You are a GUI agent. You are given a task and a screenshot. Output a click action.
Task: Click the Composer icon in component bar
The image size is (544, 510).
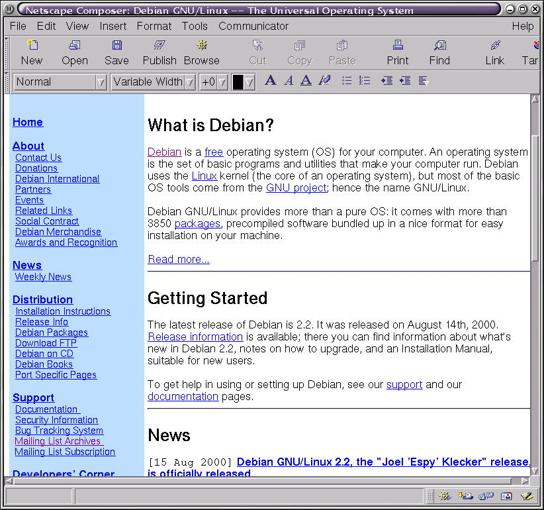click(527, 496)
